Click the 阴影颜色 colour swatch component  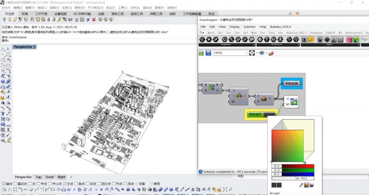261,114
